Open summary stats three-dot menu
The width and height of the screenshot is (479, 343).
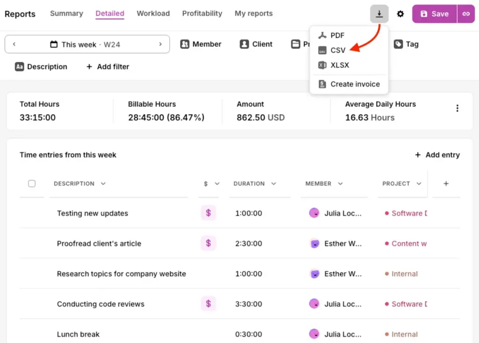(x=457, y=108)
